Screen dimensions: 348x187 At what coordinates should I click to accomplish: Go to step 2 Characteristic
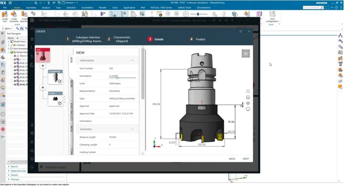[x=119, y=39]
